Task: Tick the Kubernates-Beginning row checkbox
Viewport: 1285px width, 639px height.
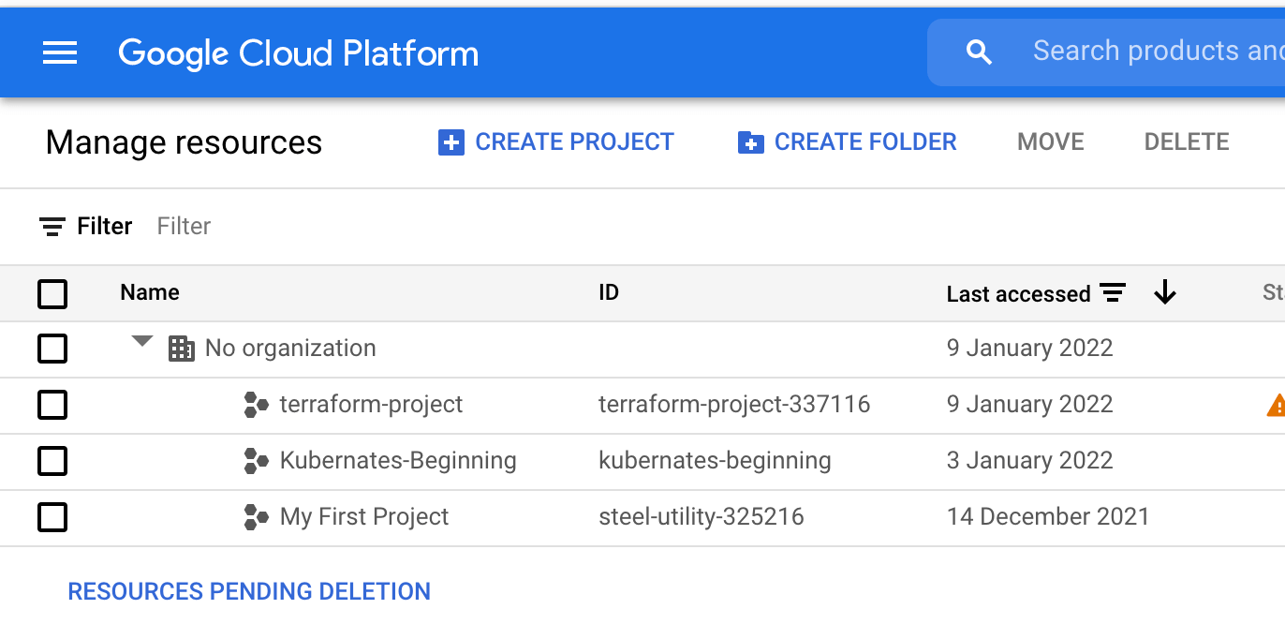Action: pos(52,461)
